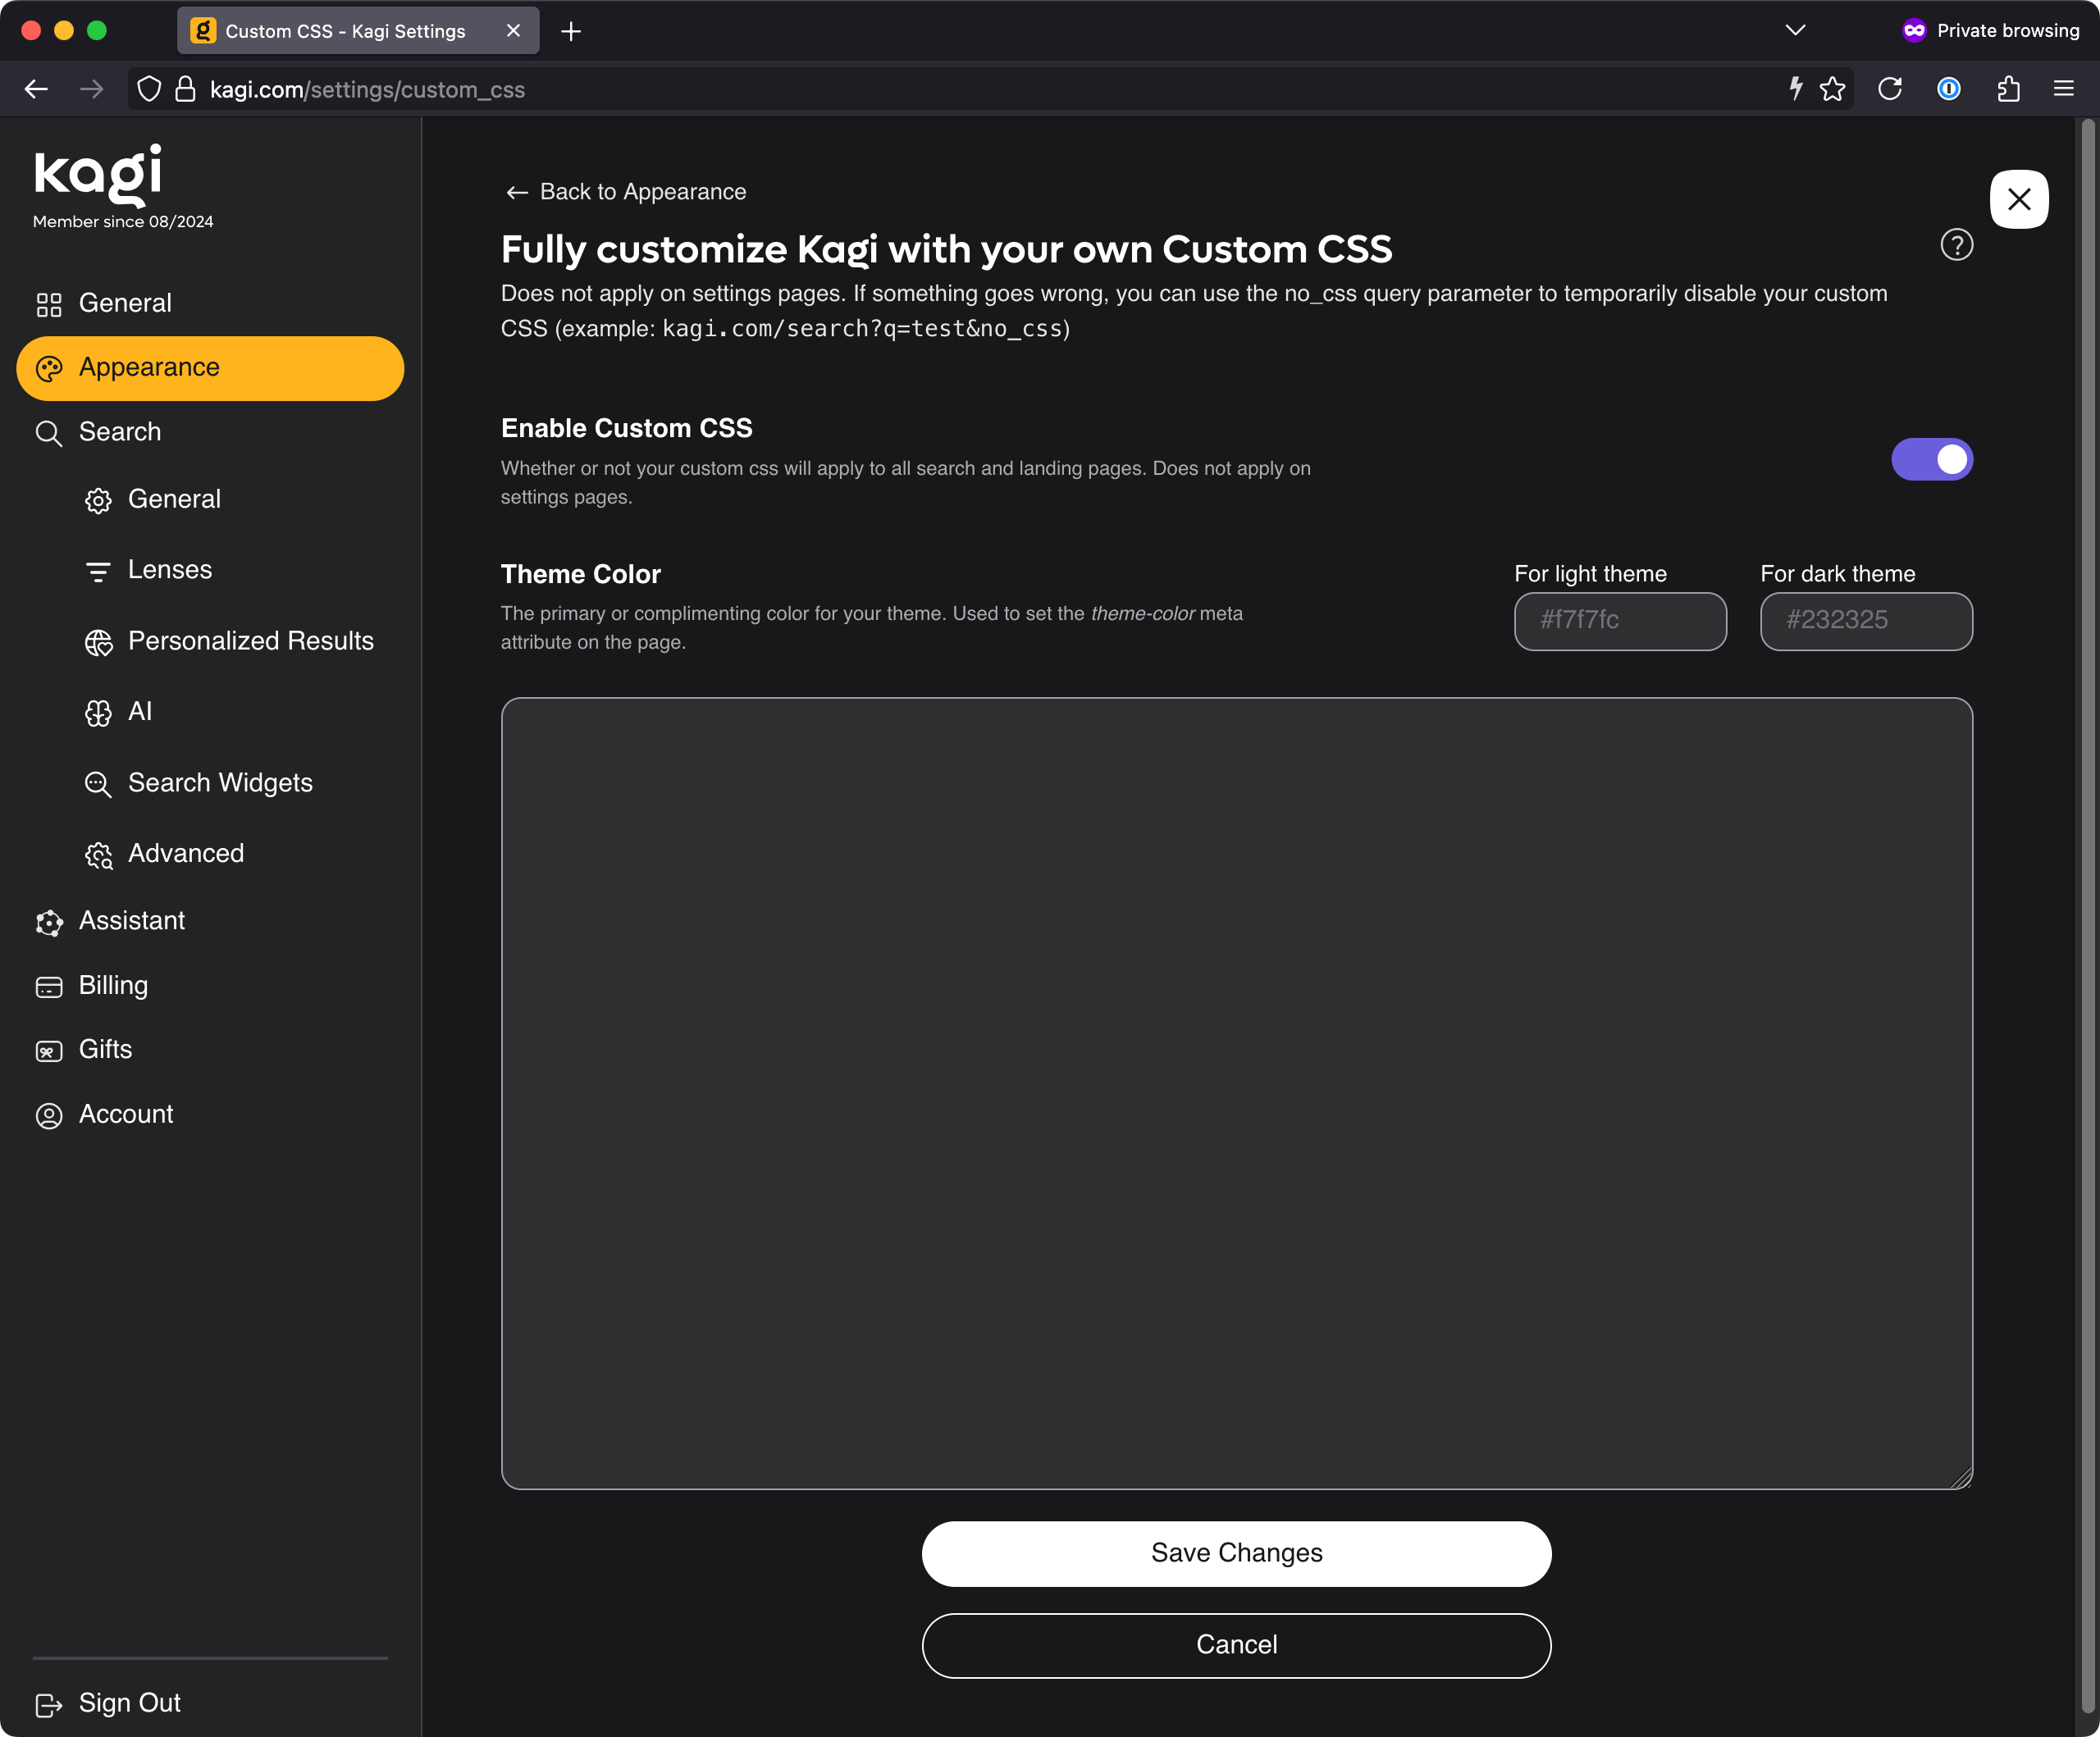Screen dimensions: 2100x1737
Task: Click the Cancel button
Action: click(1236, 1645)
